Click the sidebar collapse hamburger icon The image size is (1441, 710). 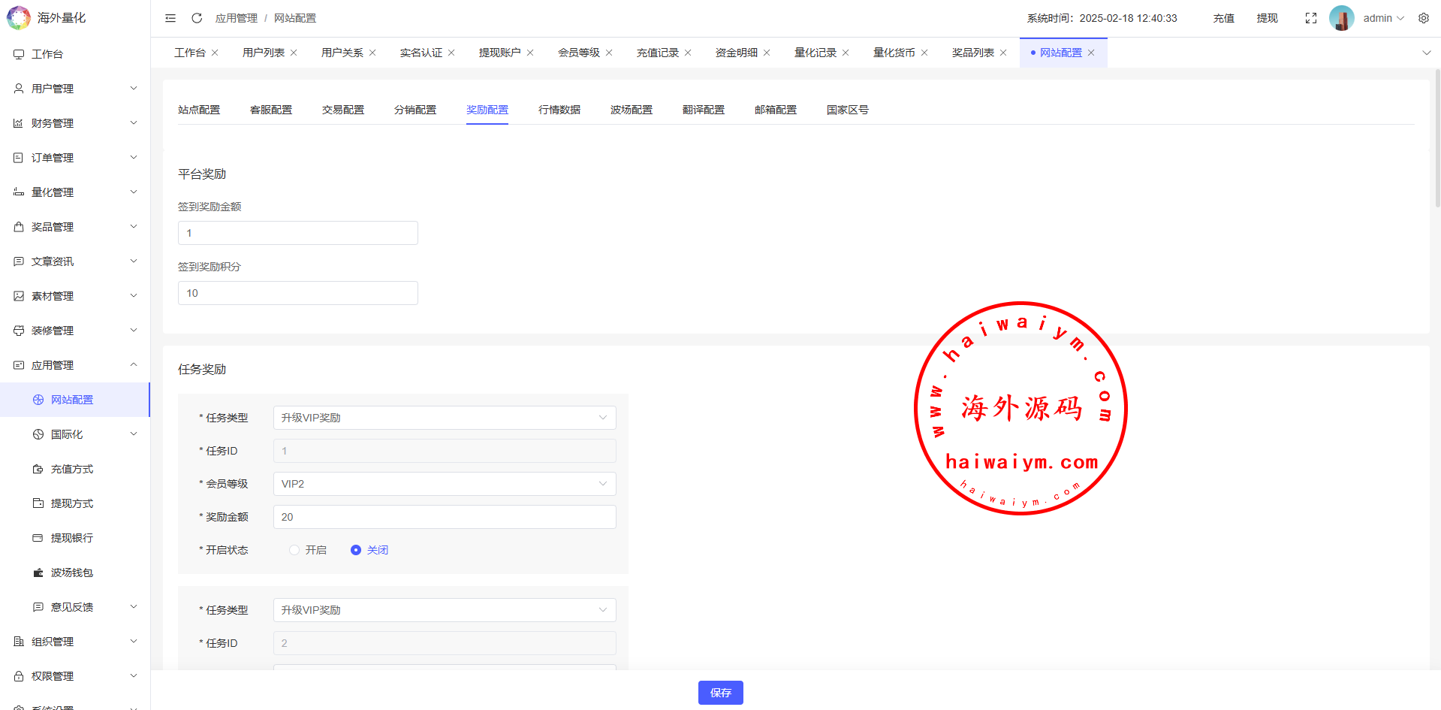coord(170,18)
